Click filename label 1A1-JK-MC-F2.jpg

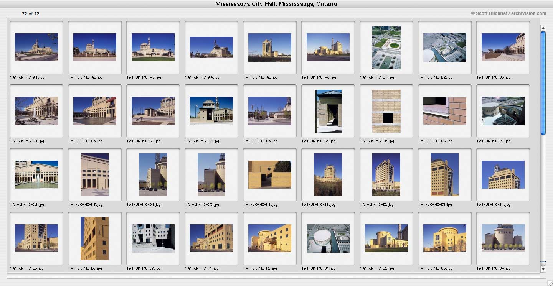point(261,268)
